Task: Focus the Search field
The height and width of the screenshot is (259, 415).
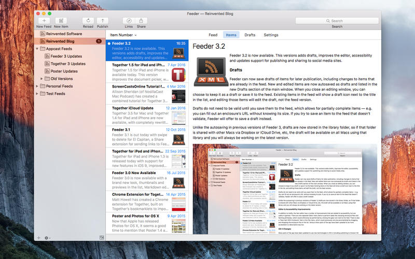Action: [x=337, y=21]
